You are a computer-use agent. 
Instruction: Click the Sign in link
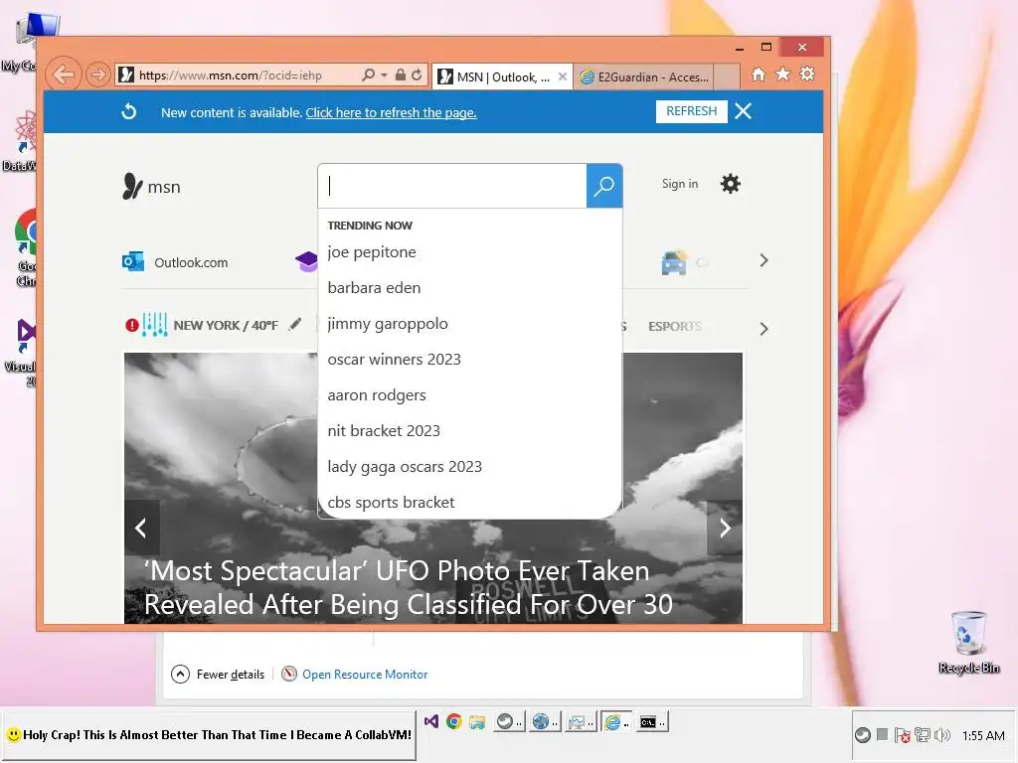pyautogui.click(x=680, y=184)
